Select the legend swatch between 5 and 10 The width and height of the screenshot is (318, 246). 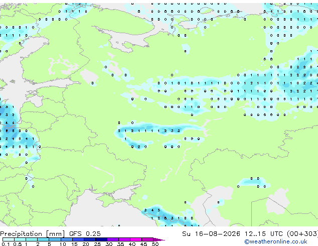[55, 239]
